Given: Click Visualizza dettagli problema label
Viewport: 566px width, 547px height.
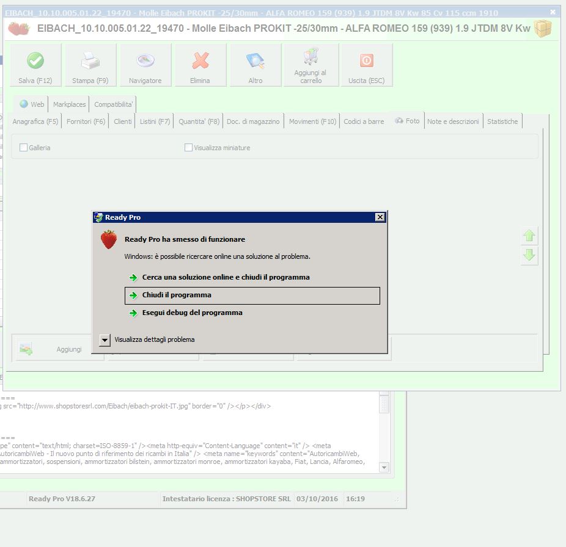Looking at the screenshot, I should click(x=155, y=339).
